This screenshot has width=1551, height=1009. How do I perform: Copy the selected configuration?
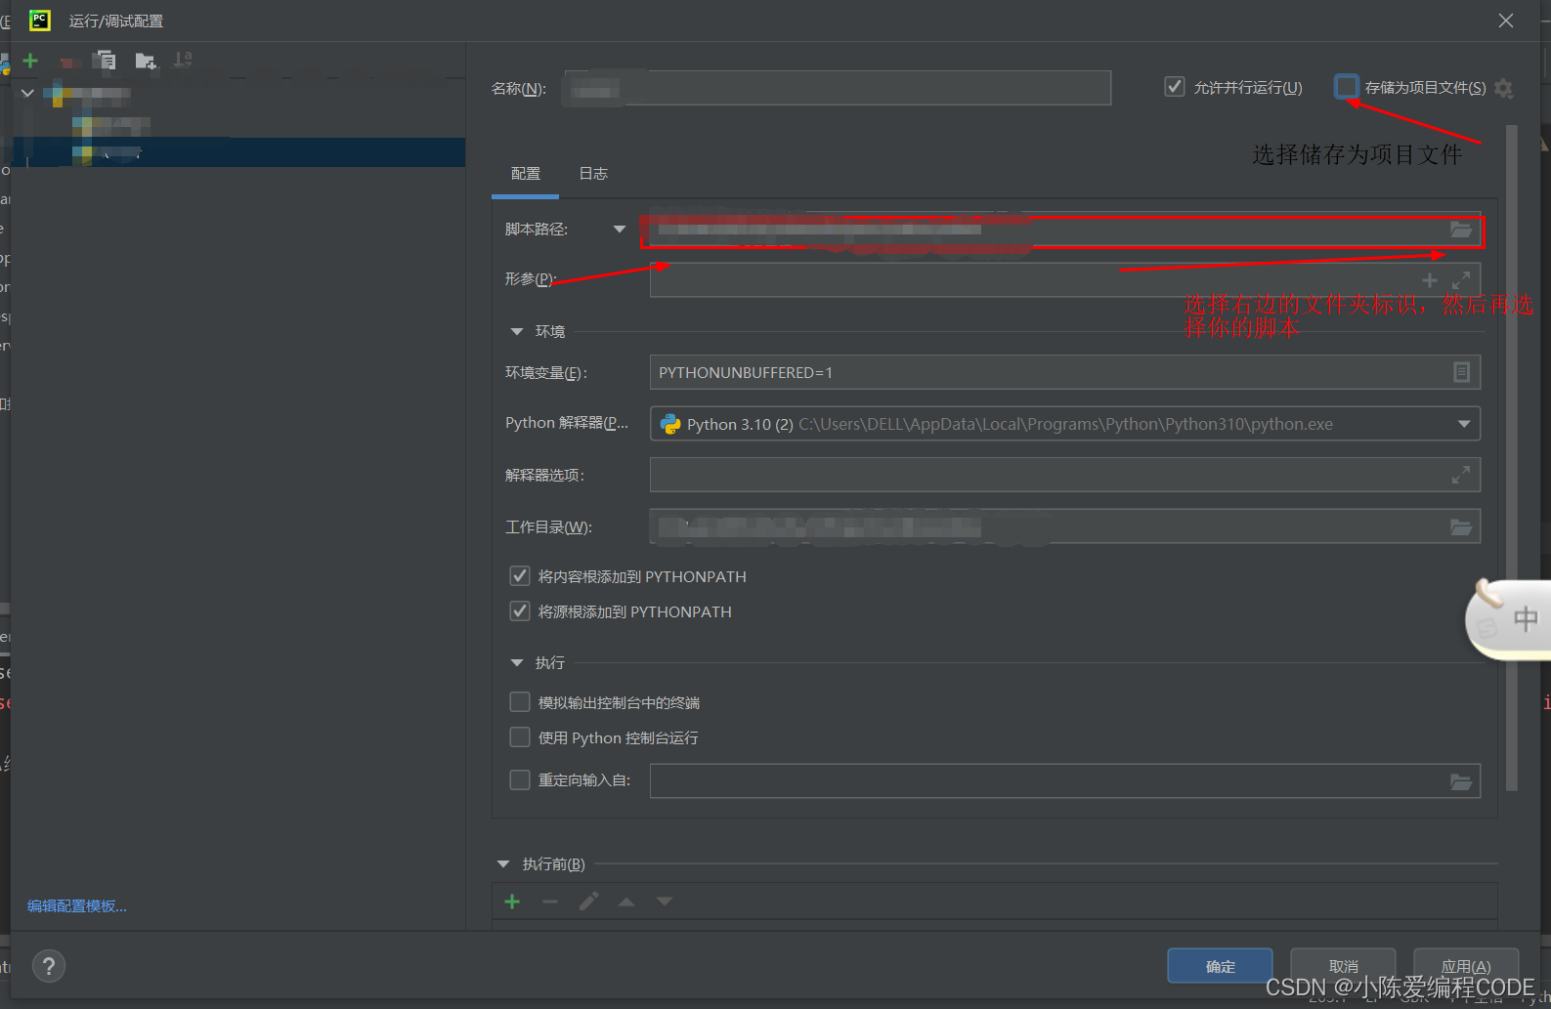[105, 61]
